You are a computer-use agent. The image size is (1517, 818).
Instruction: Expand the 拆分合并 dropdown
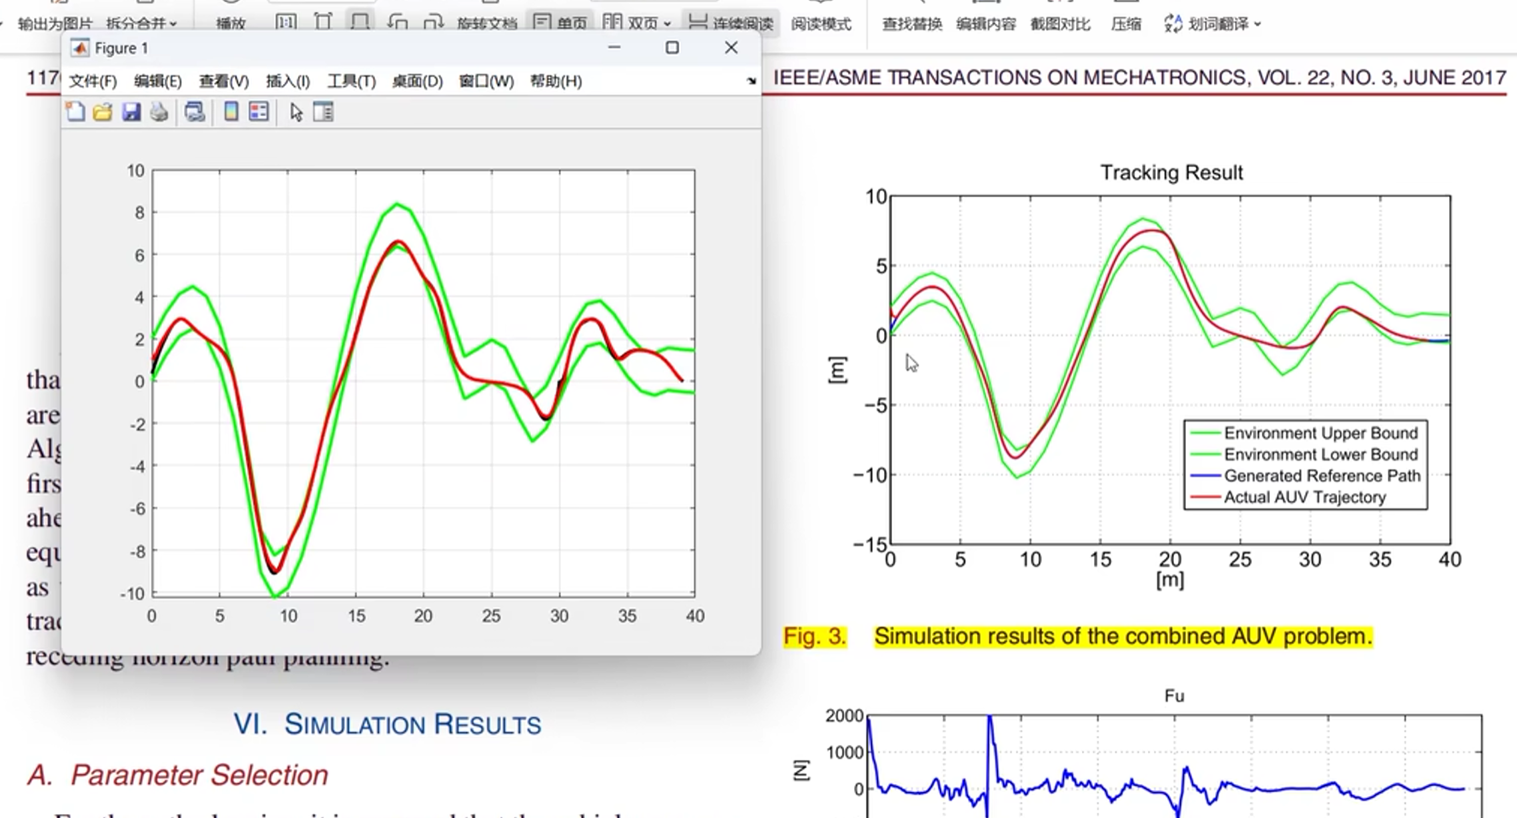[x=173, y=24]
